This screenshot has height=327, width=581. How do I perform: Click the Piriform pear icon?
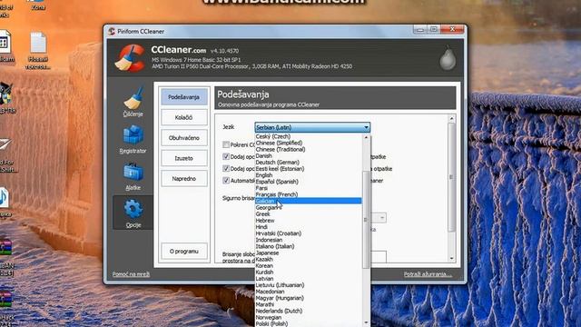point(448,58)
